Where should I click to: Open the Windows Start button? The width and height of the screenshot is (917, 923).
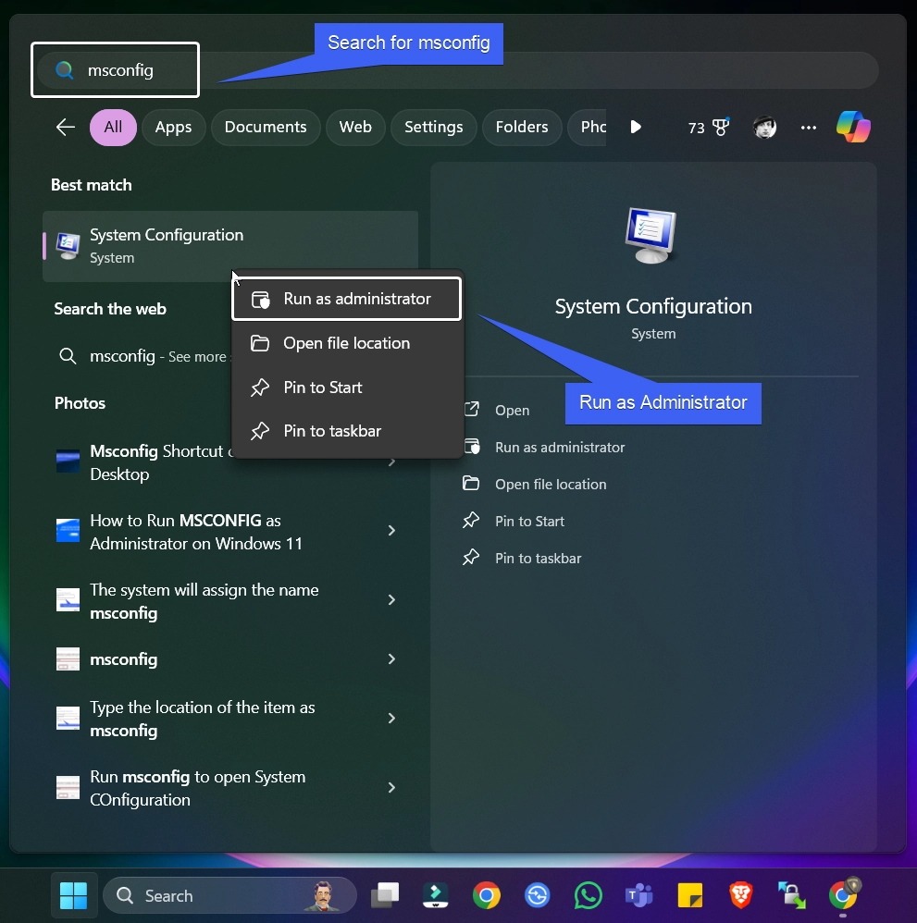click(x=74, y=896)
